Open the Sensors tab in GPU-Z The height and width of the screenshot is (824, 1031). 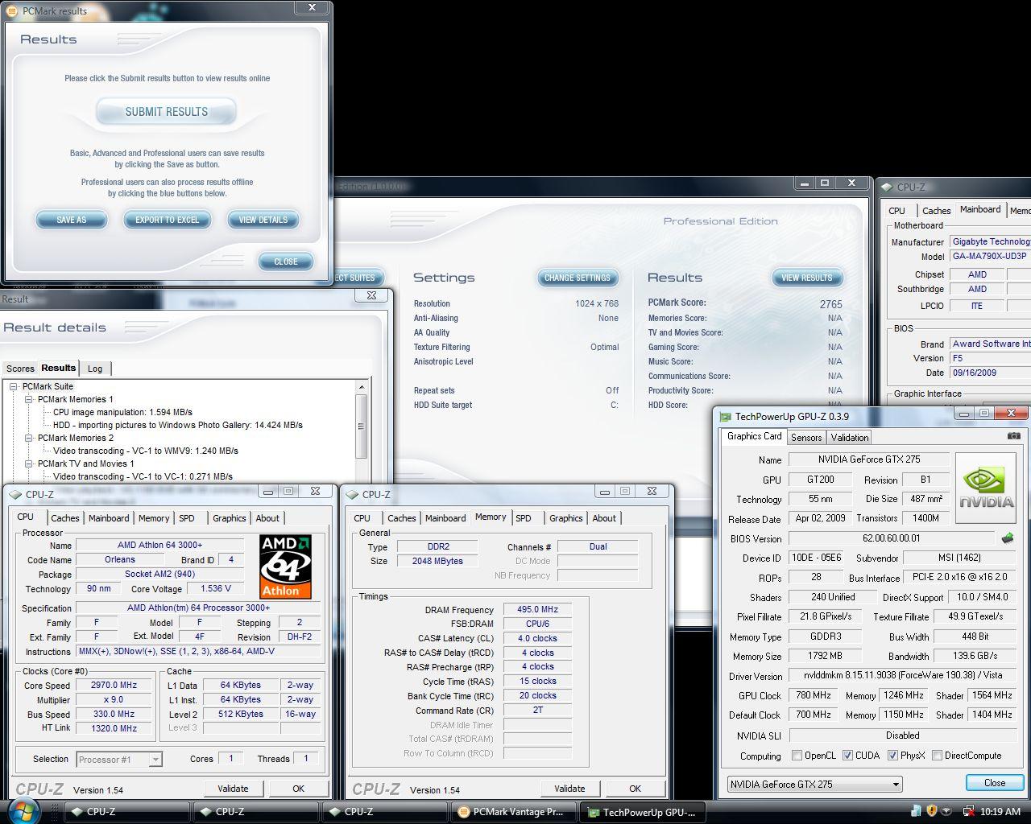click(806, 437)
